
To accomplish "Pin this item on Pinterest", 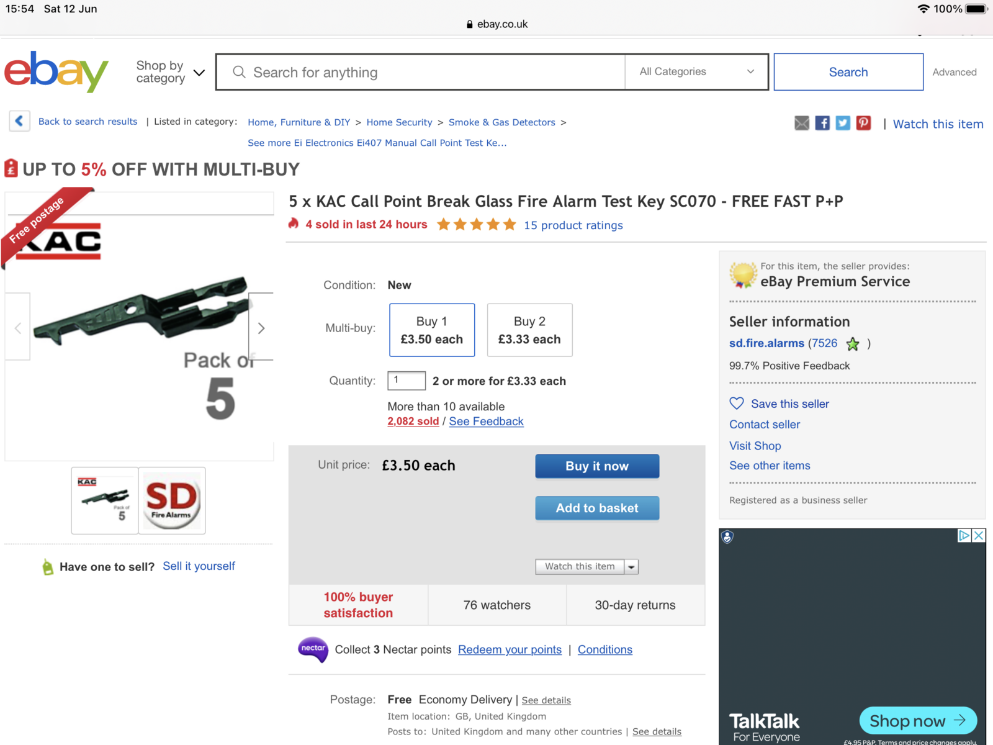I will click(863, 123).
